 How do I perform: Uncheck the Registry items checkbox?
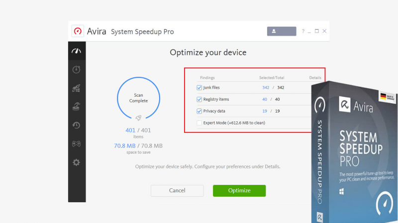[x=199, y=100]
